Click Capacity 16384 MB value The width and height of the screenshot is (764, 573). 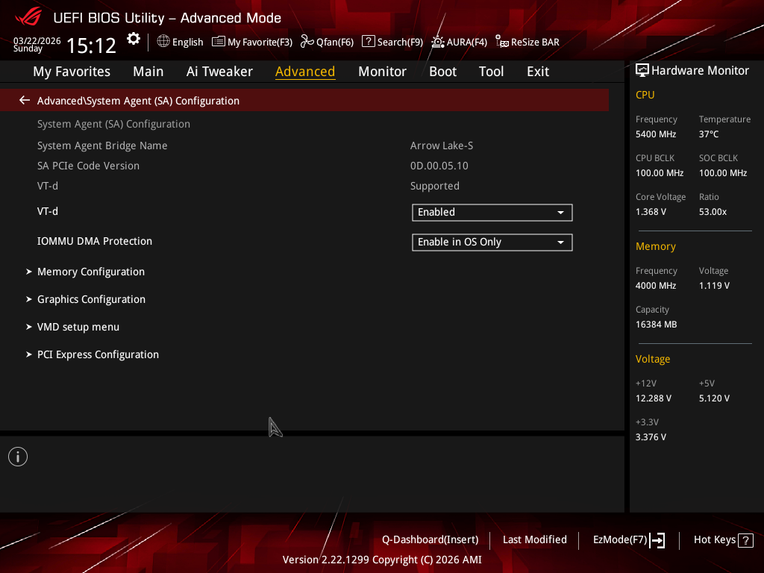657,325
